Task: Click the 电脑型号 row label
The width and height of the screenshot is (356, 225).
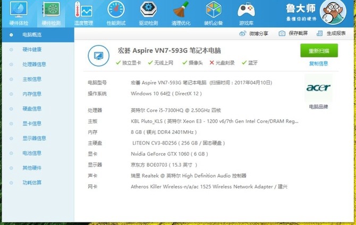Action: click(97, 83)
